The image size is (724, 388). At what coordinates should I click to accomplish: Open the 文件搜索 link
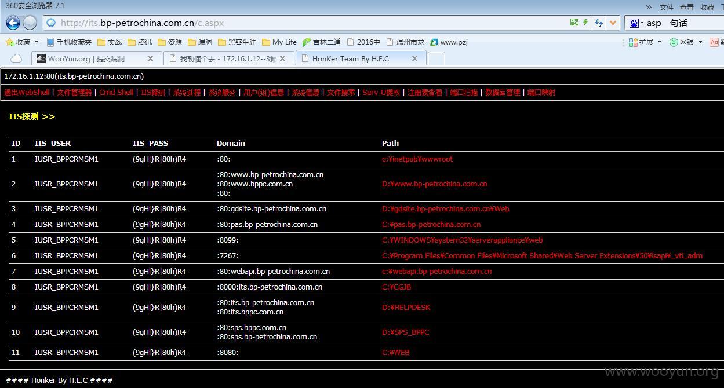tap(341, 93)
